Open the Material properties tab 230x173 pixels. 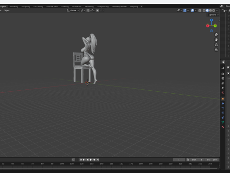223,127
